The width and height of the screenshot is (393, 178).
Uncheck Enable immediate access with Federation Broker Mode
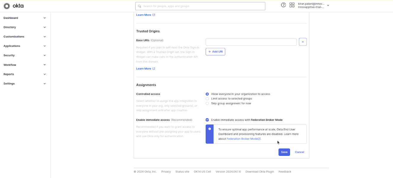click(x=207, y=120)
